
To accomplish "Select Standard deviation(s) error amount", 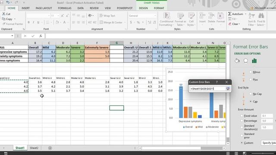I will tap(242, 127).
